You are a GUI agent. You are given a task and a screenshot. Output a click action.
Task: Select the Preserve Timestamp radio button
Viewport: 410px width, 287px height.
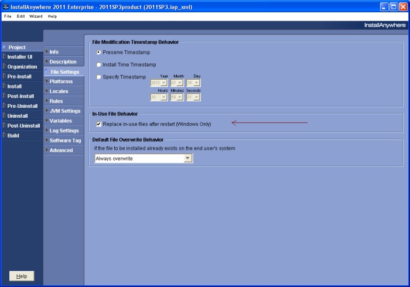click(98, 52)
